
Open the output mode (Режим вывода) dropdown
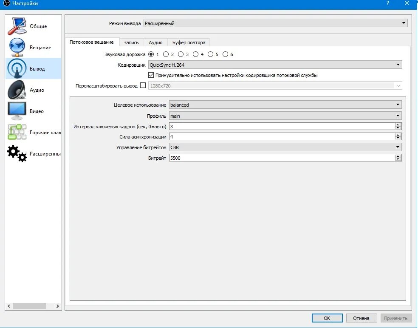click(276, 23)
